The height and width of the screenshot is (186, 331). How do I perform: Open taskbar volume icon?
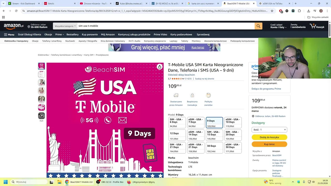tap(313, 182)
